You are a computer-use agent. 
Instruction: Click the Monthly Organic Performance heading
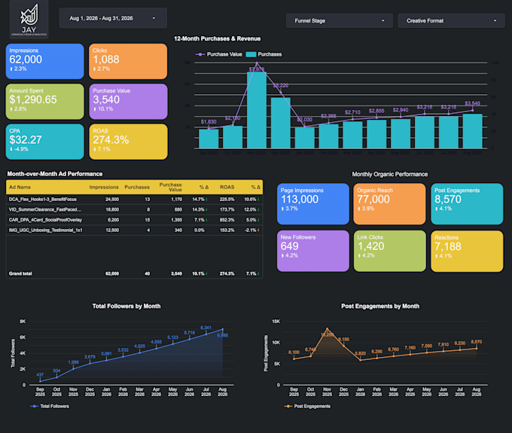(x=389, y=174)
